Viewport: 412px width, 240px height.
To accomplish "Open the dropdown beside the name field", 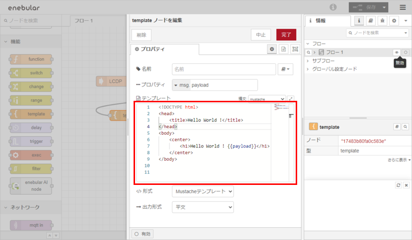I will pyautogui.click(x=285, y=69).
